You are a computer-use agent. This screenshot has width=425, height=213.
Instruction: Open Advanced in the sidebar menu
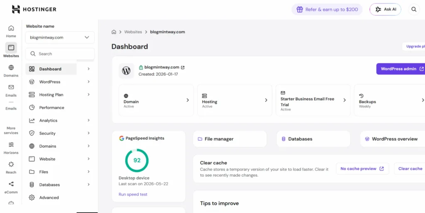click(49, 198)
